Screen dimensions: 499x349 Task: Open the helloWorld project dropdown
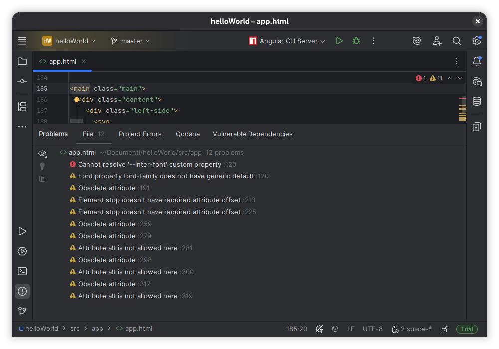coord(69,41)
